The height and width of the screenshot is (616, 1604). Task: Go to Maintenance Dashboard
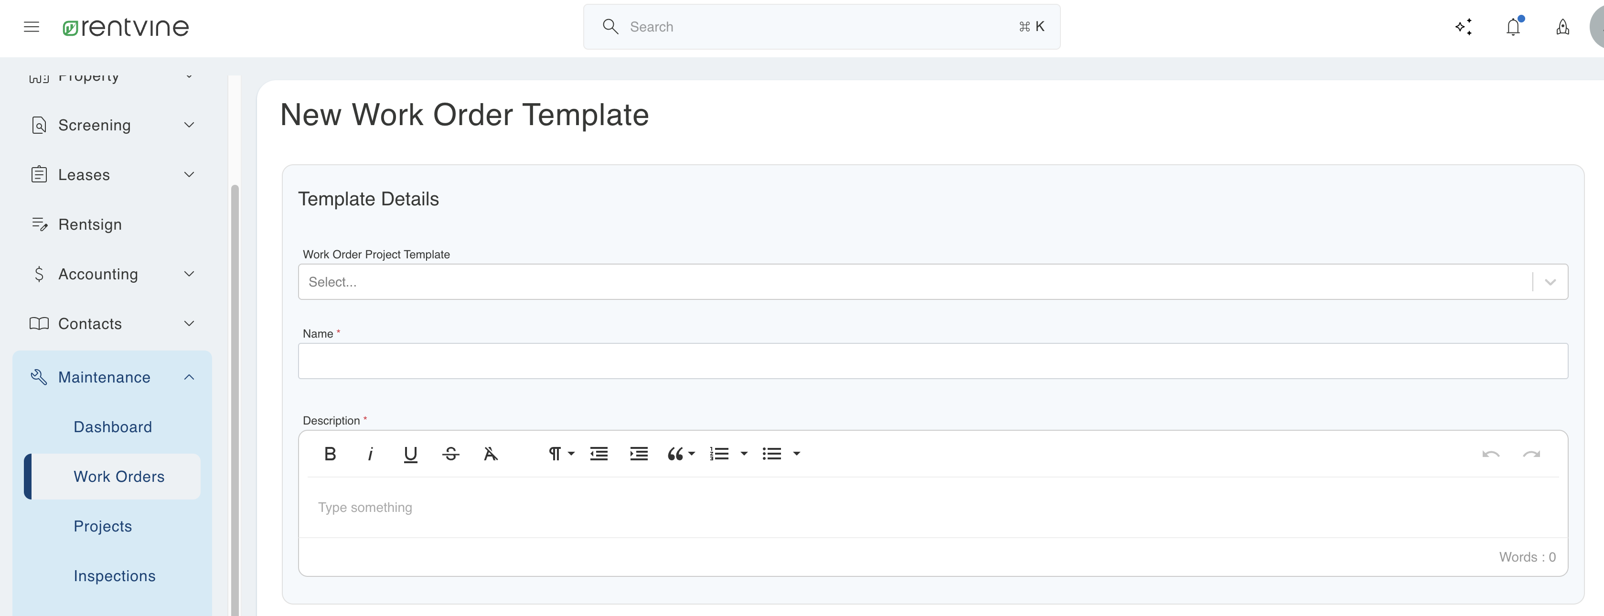pos(113,427)
